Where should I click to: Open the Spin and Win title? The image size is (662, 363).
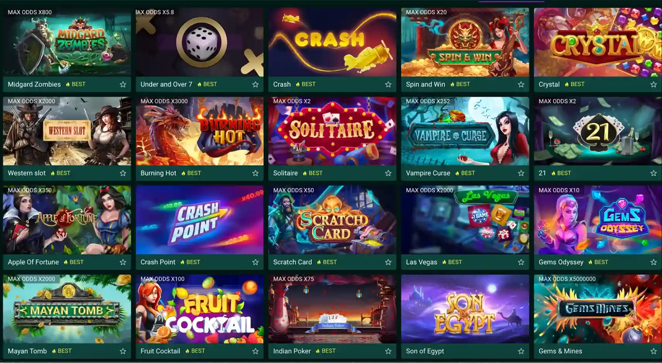click(425, 84)
